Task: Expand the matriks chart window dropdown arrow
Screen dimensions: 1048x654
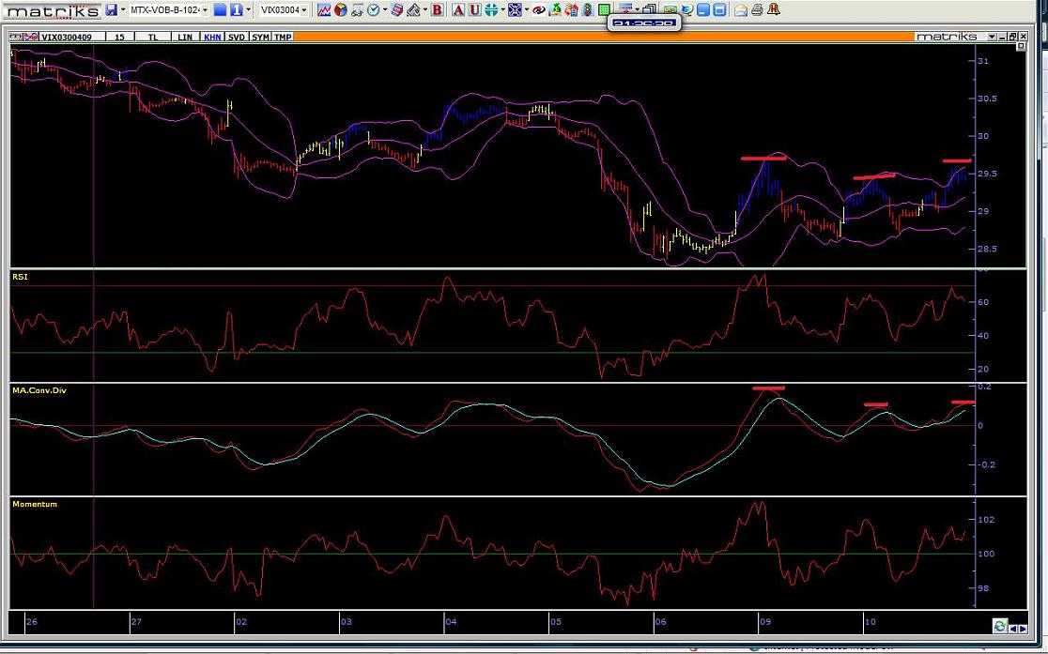Action: [x=992, y=37]
